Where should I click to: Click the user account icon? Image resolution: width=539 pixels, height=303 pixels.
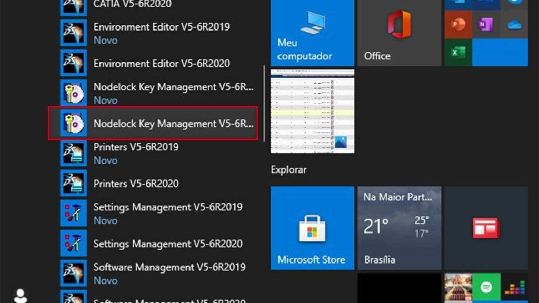point(21,296)
